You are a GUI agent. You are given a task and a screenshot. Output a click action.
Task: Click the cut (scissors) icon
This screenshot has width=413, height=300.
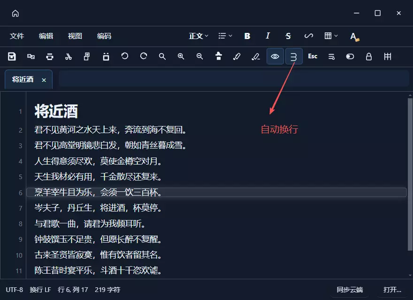click(68, 56)
